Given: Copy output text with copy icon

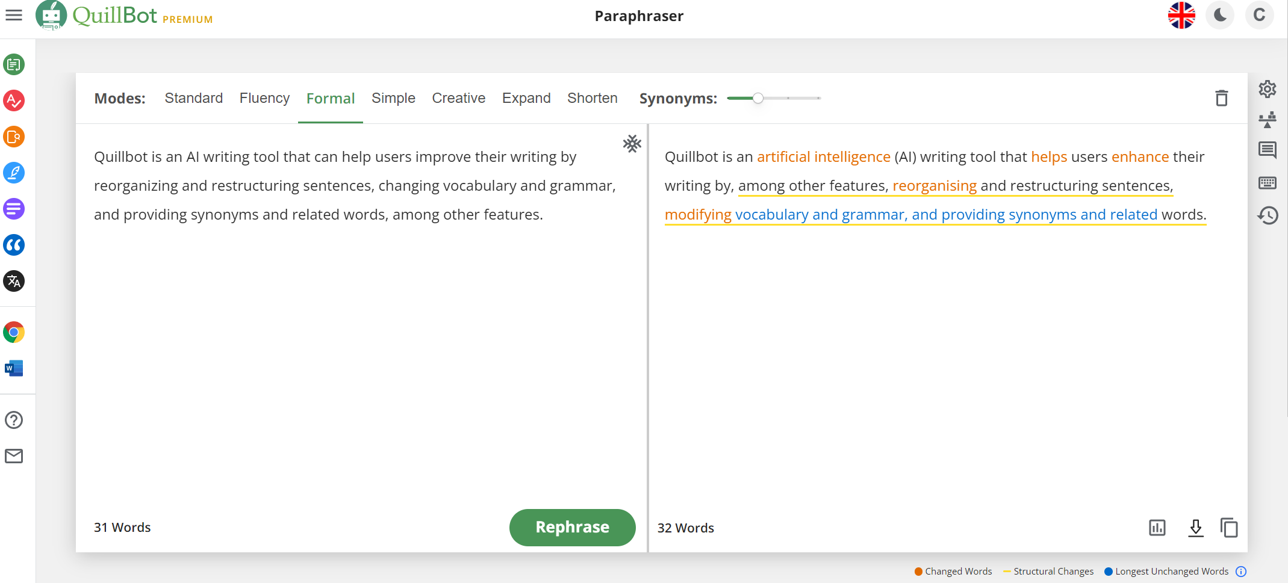Looking at the screenshot, I should 1229,528.
